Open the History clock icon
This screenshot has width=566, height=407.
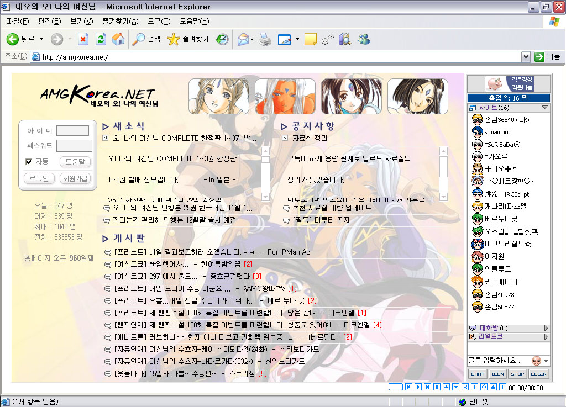point(222,39)
